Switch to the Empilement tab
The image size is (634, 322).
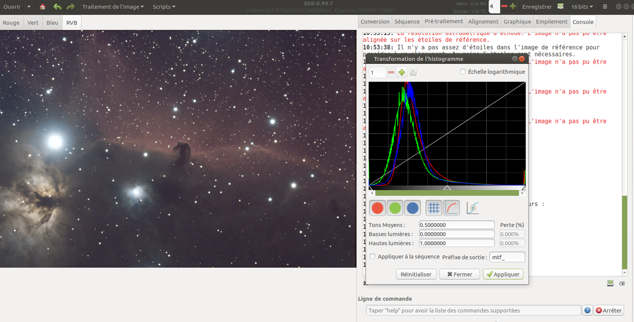point(551,21)
